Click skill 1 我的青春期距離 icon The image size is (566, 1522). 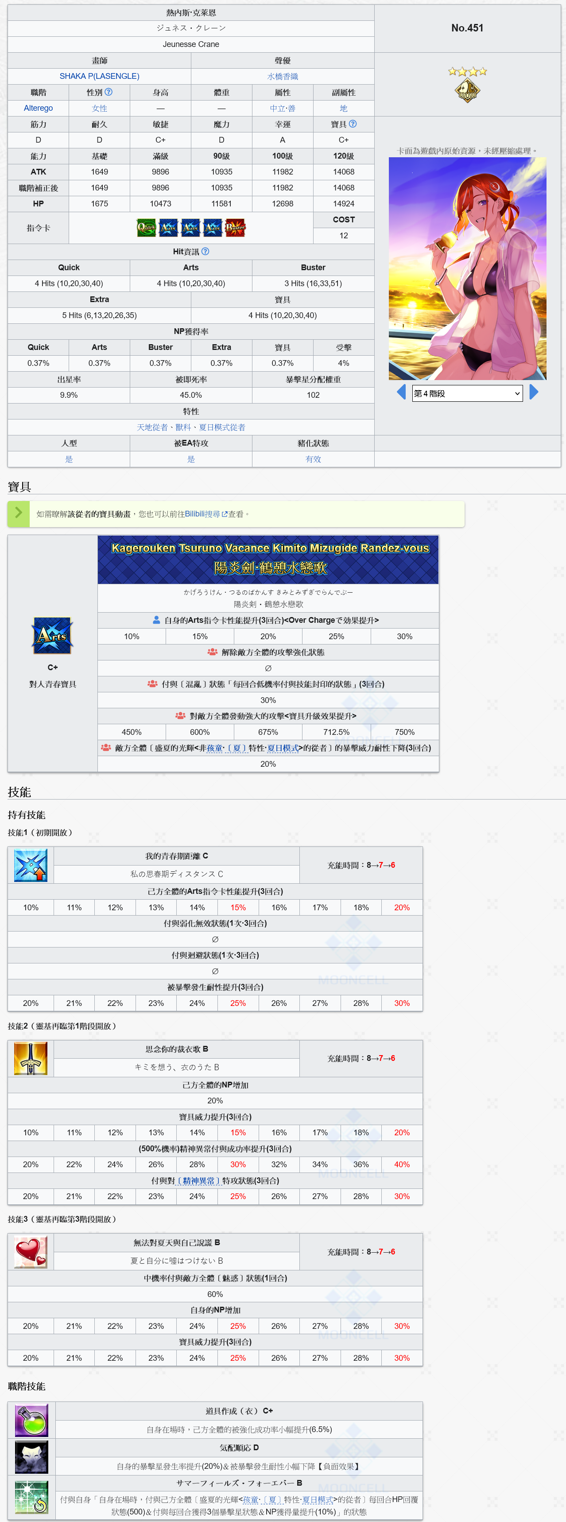coord(31,866)
